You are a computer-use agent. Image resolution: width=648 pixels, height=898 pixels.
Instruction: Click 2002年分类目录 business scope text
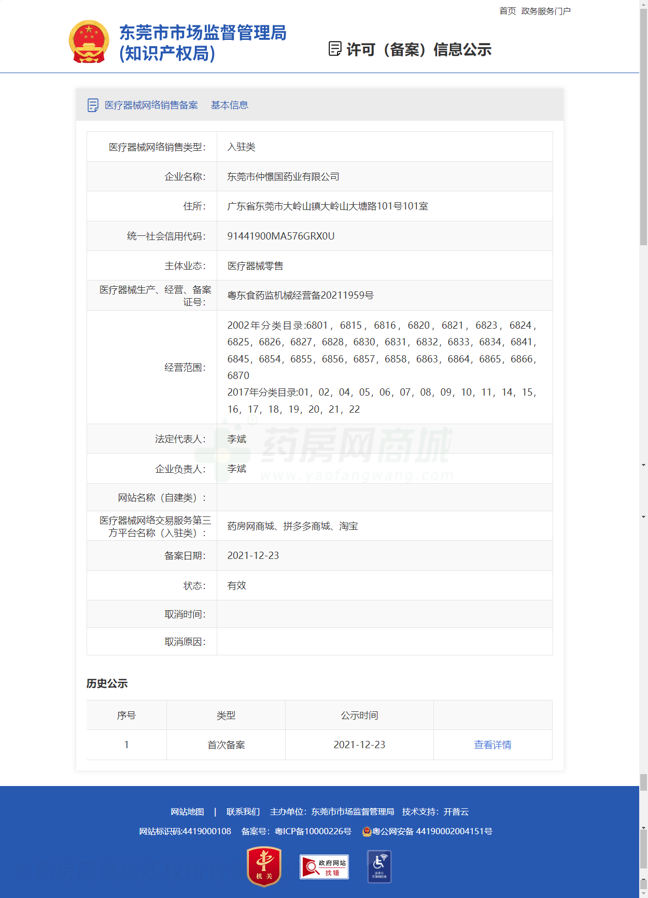click(x=382, y=350)
